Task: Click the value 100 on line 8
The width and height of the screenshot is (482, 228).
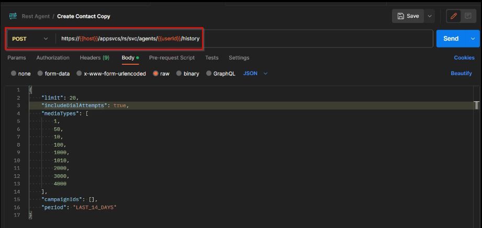Action: click(x=59, y=145)
